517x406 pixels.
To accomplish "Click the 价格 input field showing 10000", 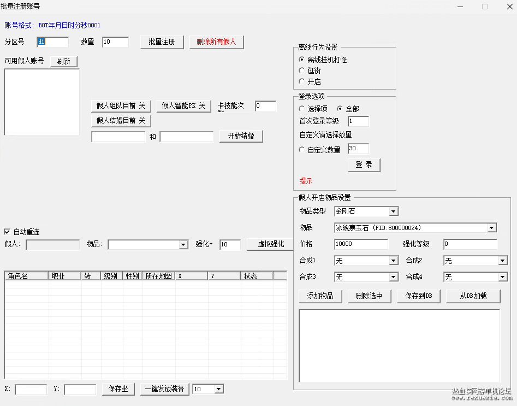I will [361, 244].
